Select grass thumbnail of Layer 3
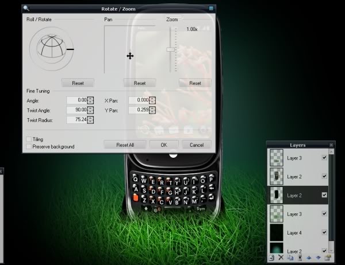Image resolution: width=345 pixels, height=265 pixels. click(x=277, y=214)
